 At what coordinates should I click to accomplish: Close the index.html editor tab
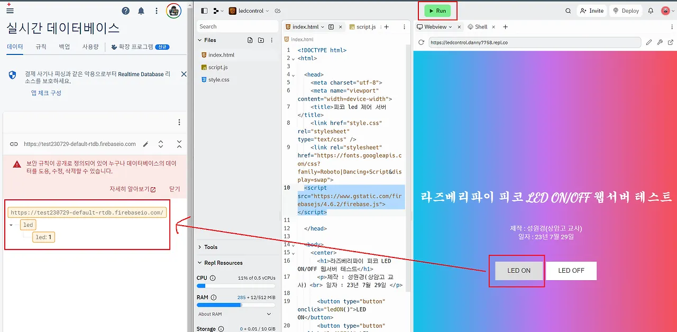pos(340,27)
